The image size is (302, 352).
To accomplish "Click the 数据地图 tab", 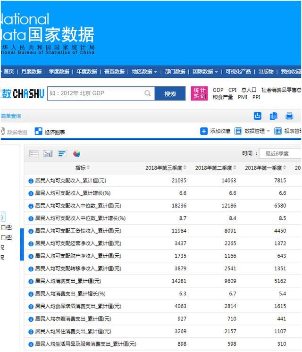I will coord(14,132).
